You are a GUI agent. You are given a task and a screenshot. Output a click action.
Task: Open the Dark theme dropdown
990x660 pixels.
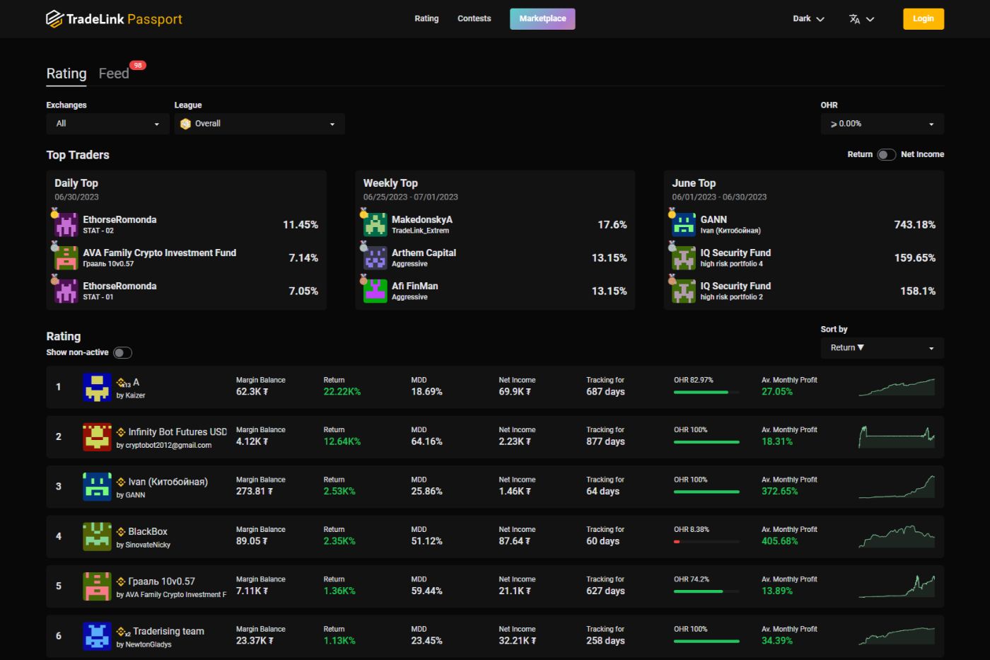[808, 19]
